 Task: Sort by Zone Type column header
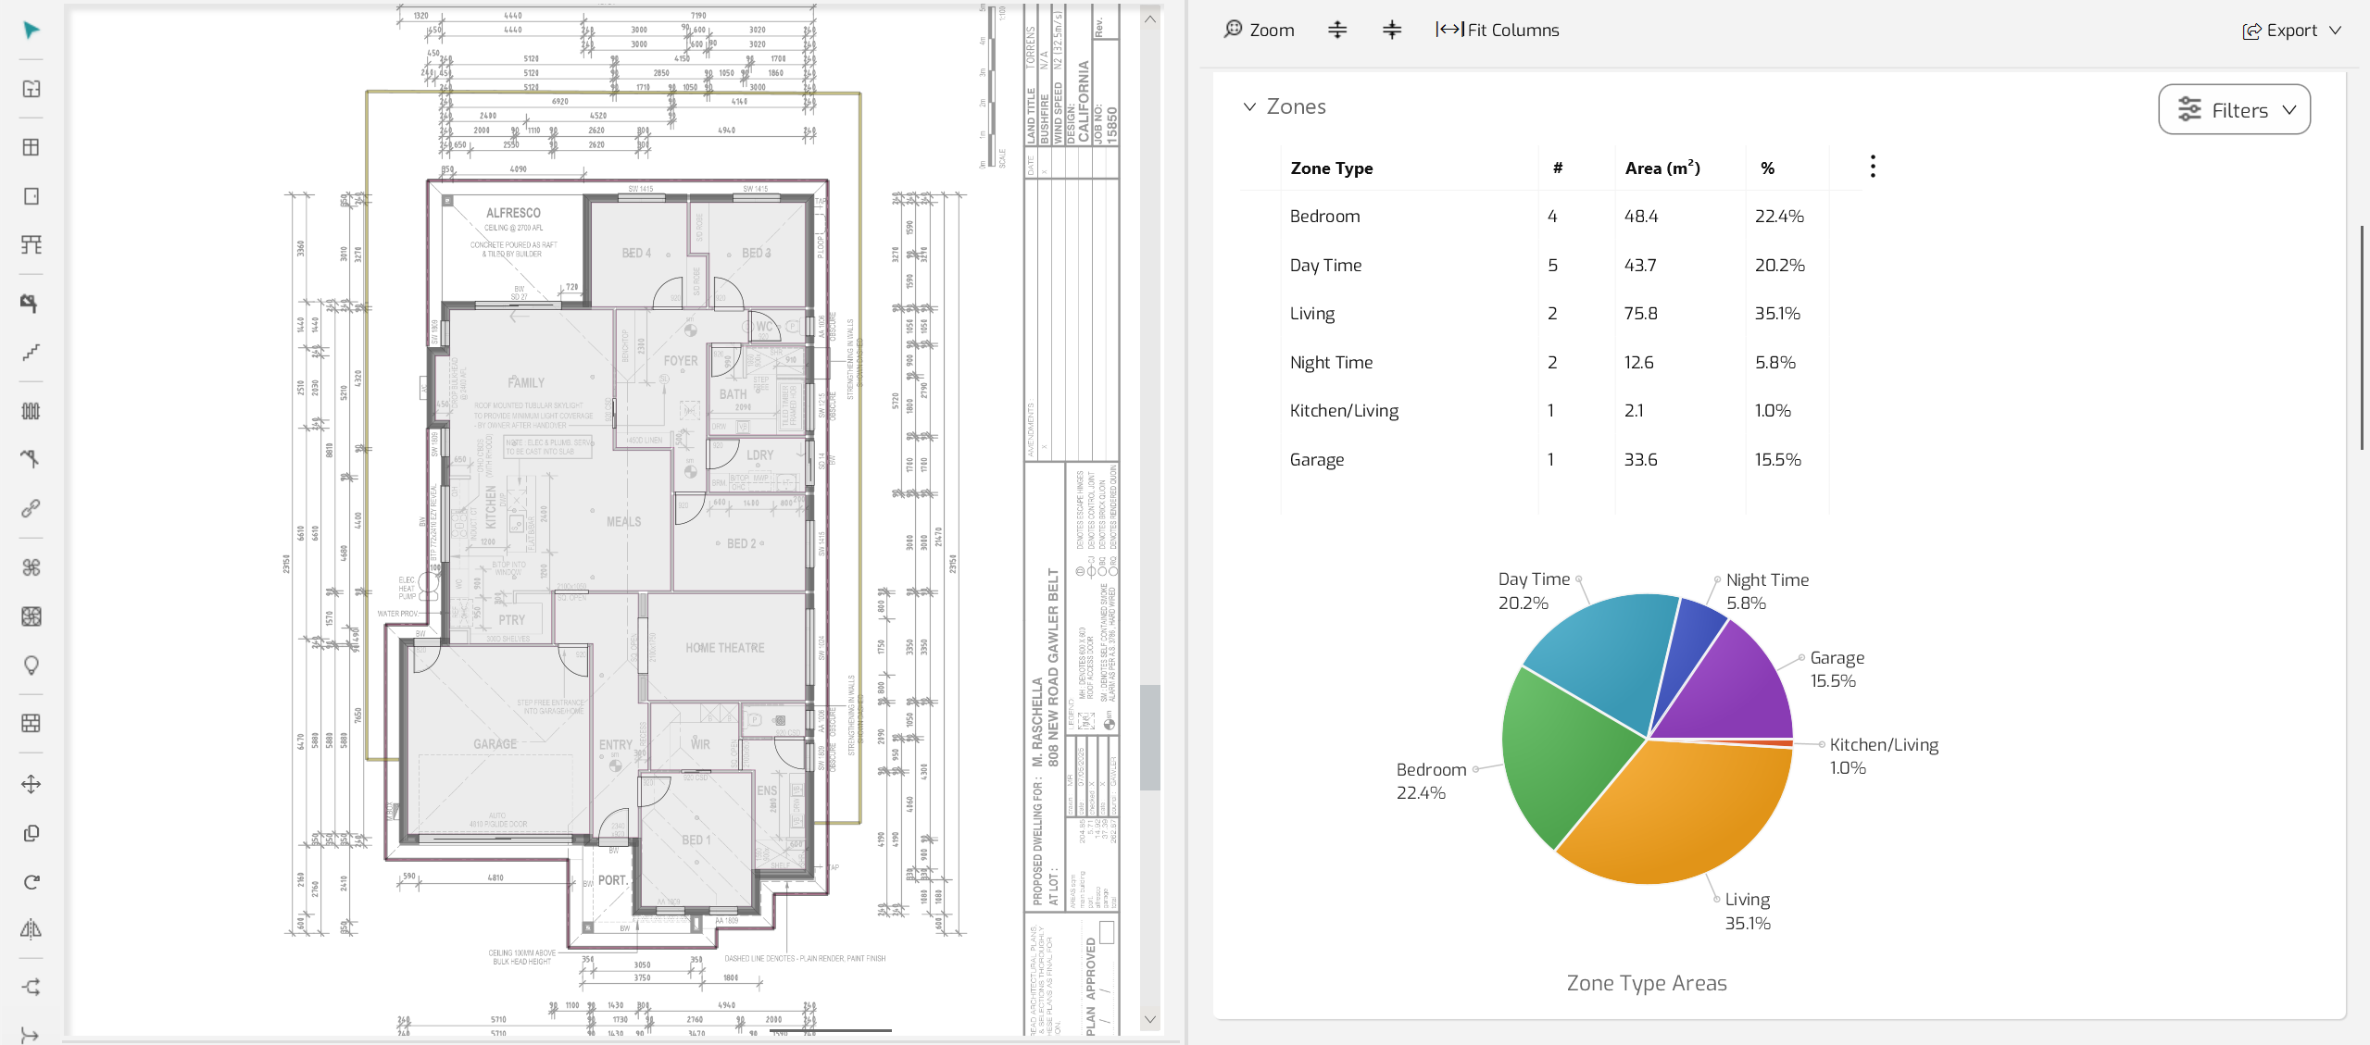click(x=1331, y=168)
